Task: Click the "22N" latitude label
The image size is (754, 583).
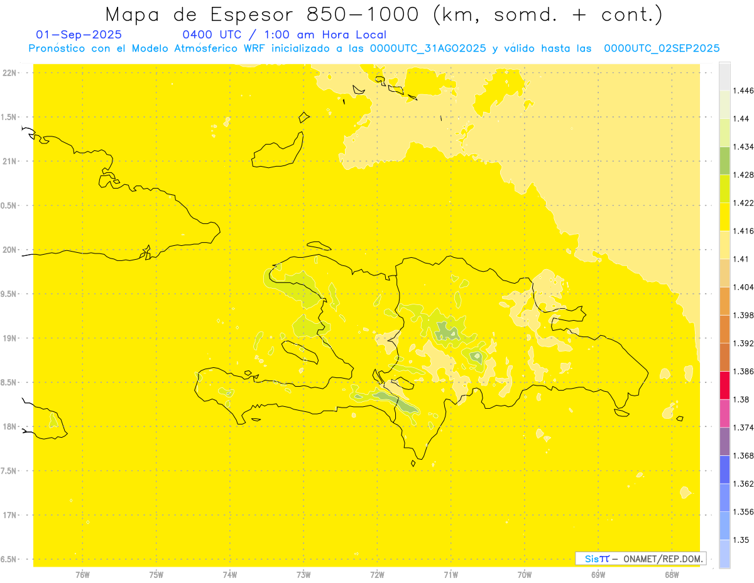Action: point(10,73)
